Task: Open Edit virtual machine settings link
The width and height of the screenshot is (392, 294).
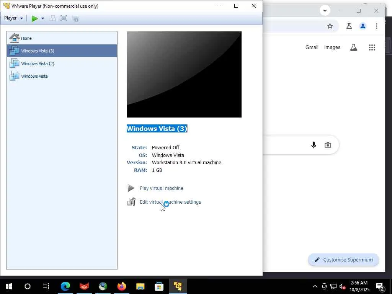Action: point(170,202)
